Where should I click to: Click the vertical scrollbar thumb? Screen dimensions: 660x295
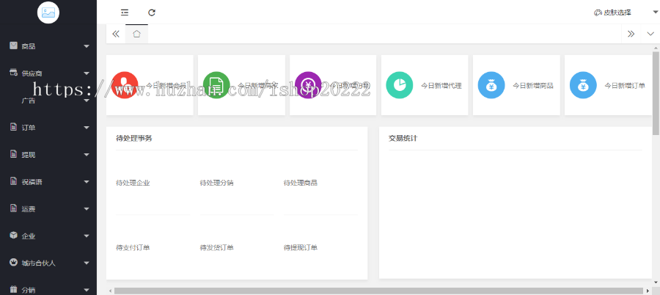point(656,93)
